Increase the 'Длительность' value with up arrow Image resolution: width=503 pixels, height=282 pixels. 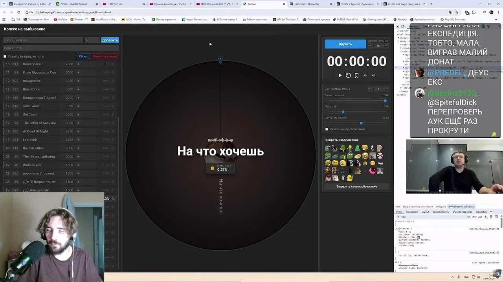[x=386, y=46]
